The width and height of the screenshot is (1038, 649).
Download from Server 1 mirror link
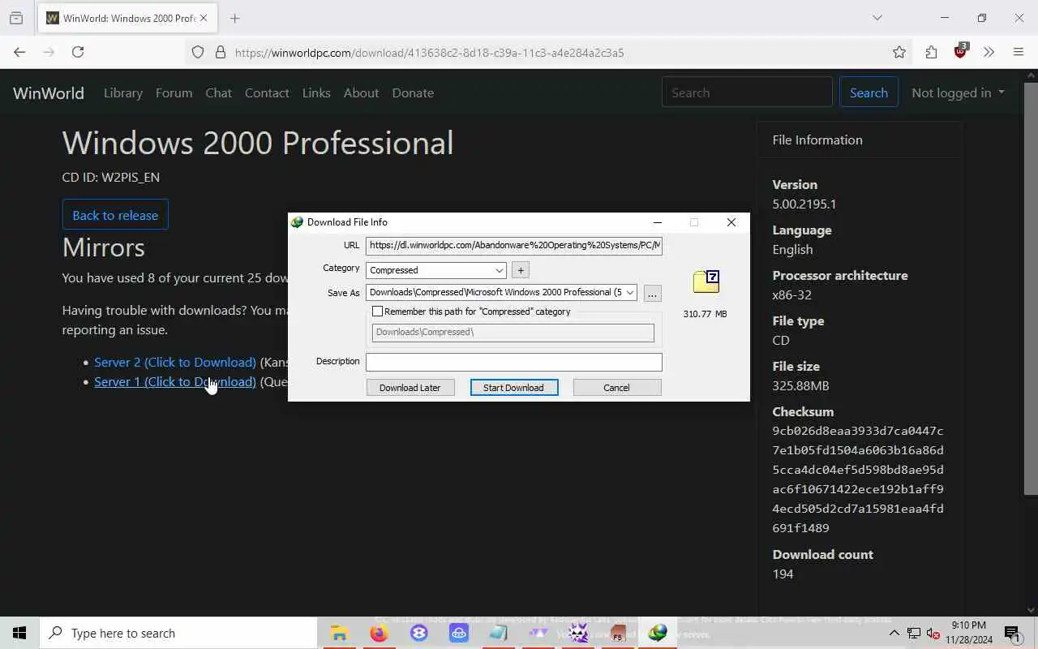click(175, 381)
